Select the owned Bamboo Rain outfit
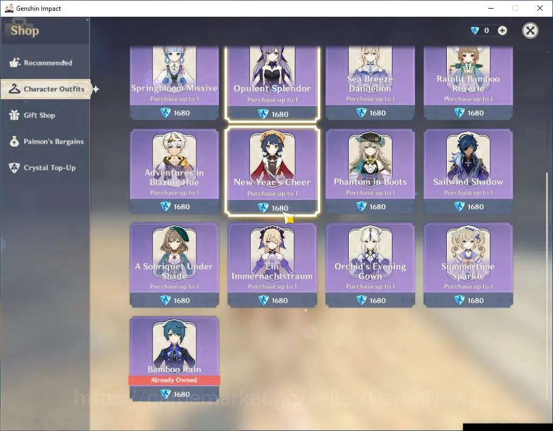This screenshot has height=431, width=553. [x=174, y=359]
